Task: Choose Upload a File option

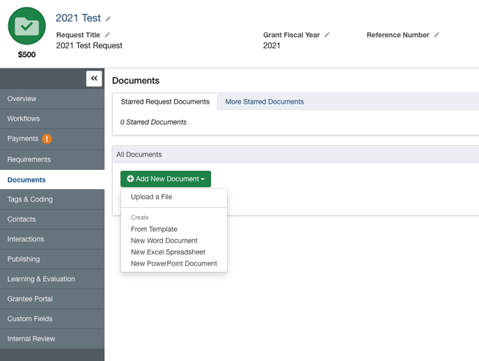Action: pyautogui.click(x=174, y=197)
